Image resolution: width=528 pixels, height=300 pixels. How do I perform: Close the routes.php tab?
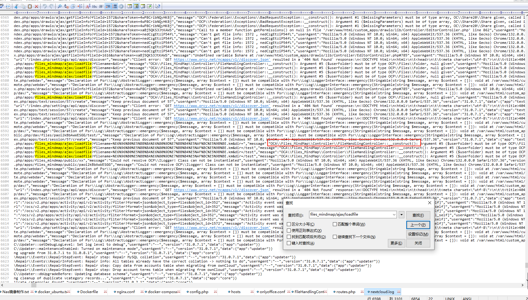[362, 292]
